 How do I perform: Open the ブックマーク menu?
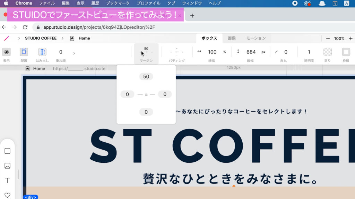tap(118, 3)
